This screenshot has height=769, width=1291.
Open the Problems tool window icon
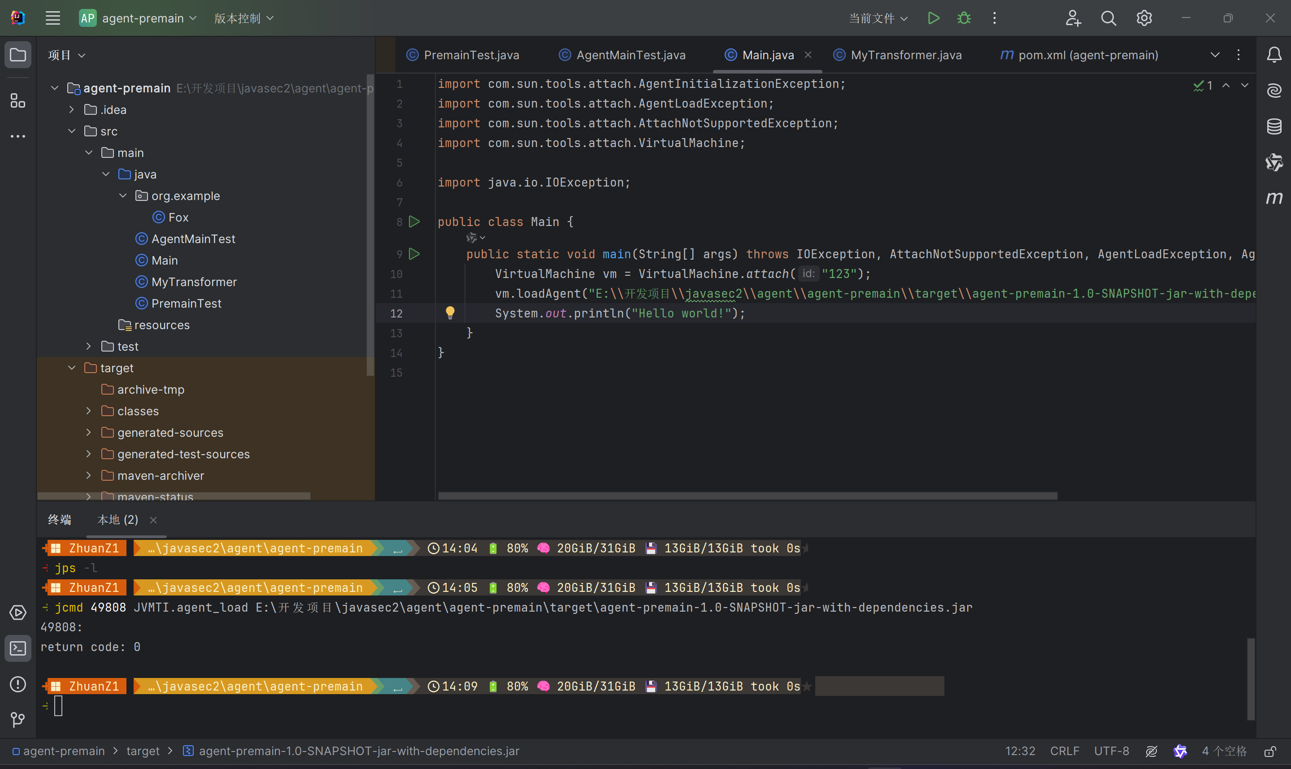17,684
